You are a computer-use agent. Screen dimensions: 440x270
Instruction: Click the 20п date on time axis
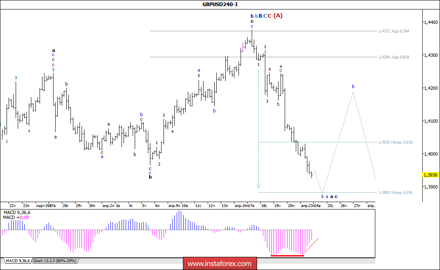(x=291, y=205)
